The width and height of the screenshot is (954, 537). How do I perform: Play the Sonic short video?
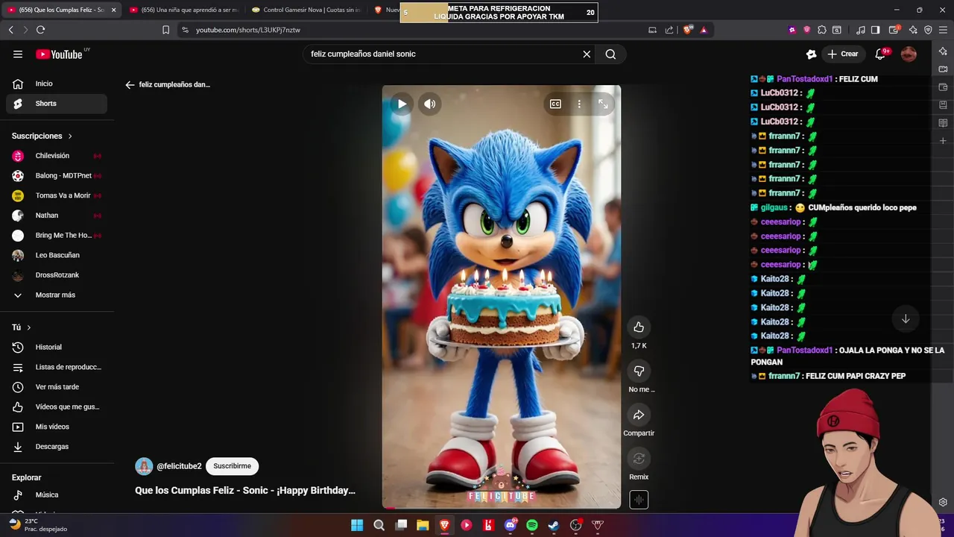click(402, 104)
